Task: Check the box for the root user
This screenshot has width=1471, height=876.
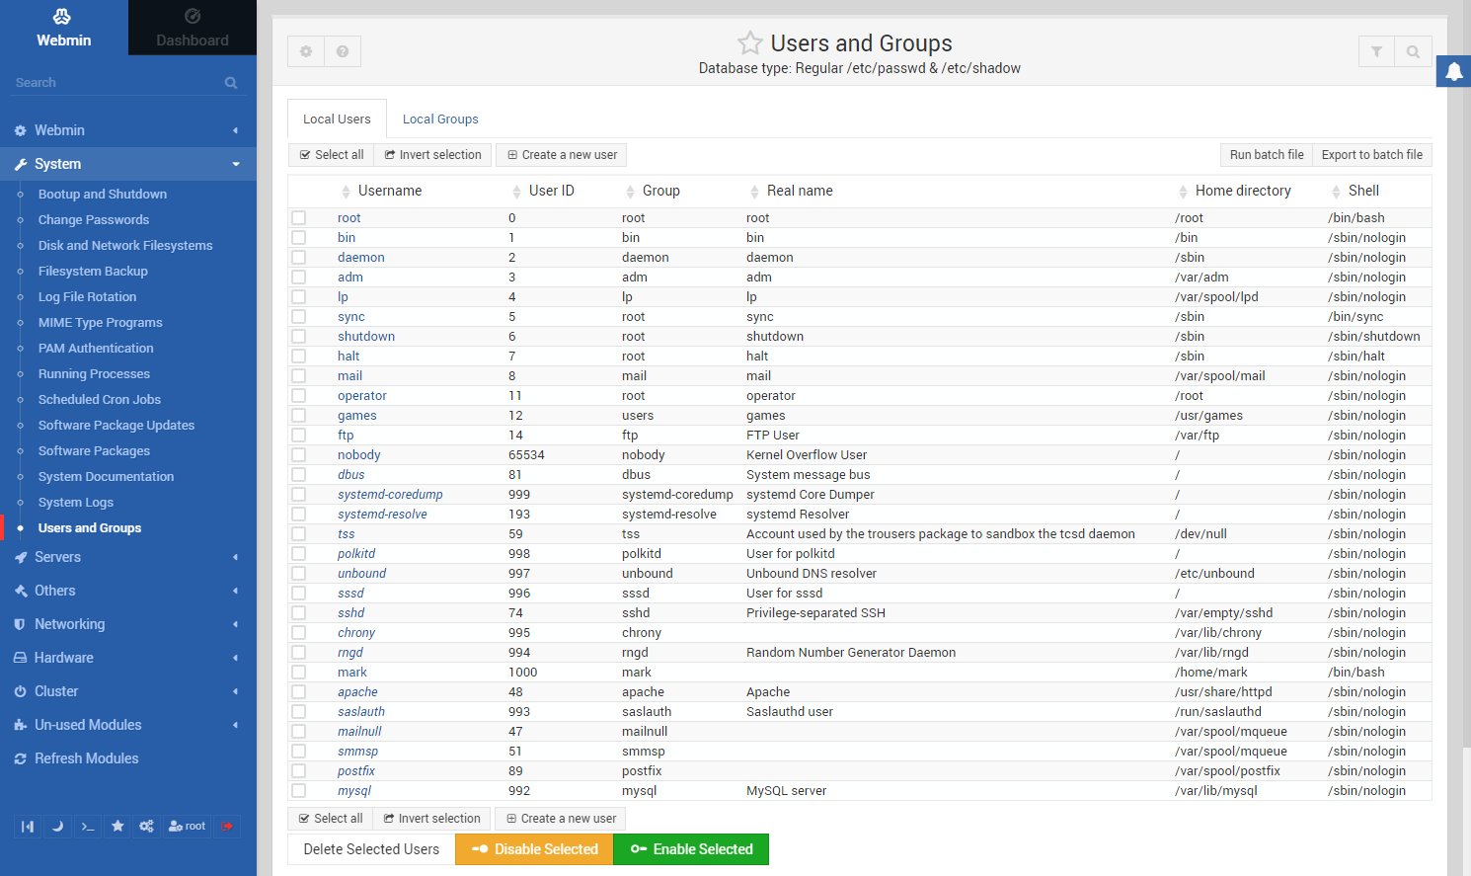Action: 299,218
